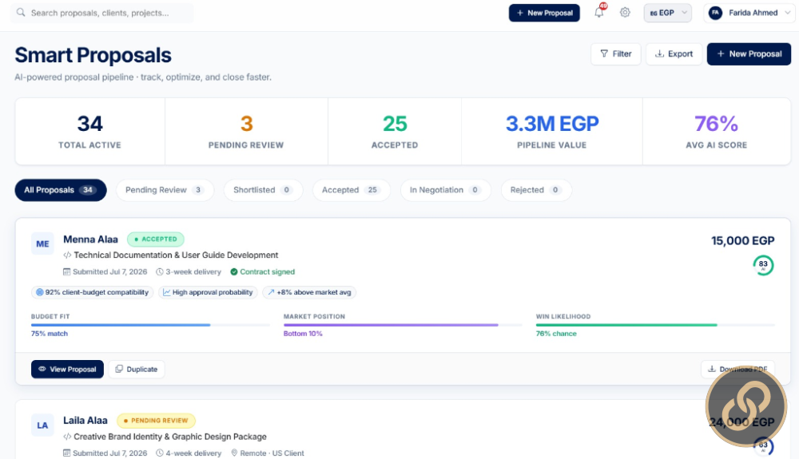Click code icon beside Creative Brand Identity
Viewport: 799px width, 459px height.
[67, 437]
